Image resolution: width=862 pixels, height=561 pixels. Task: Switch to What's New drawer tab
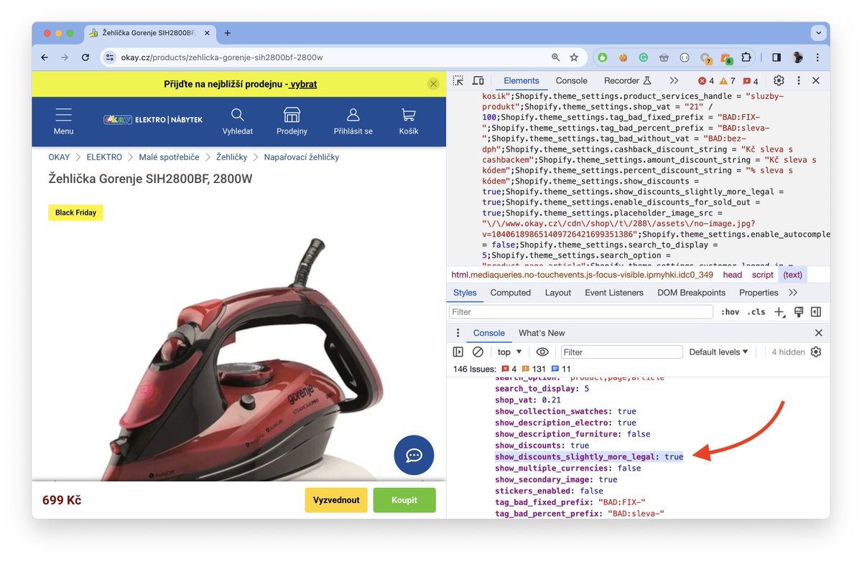(542, 333)
